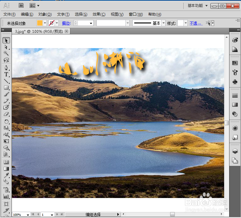Expand the stroke color dropdown arrow
This screenshot has width=241, height=218.
(x=57, y=23)
